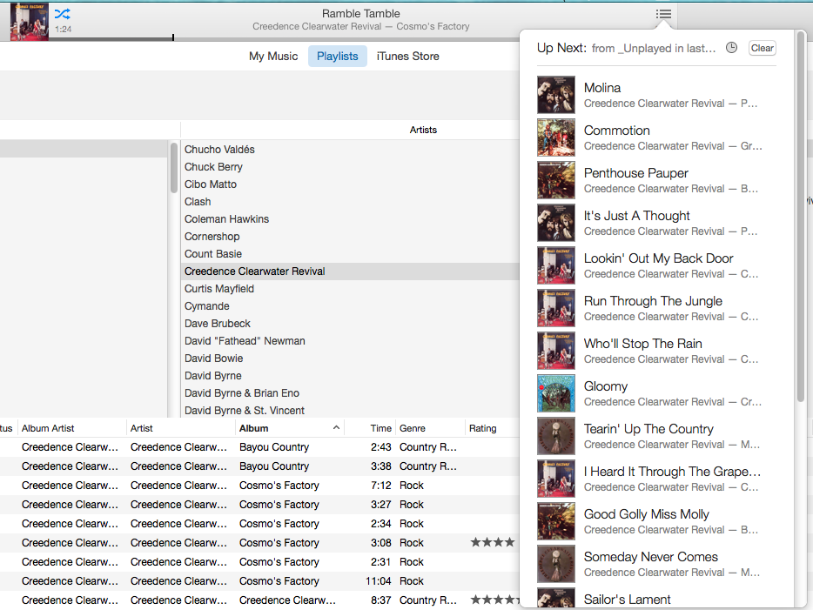
Task: Select Sailor's Lament in Up Next
Action: (x=657, y=598)
